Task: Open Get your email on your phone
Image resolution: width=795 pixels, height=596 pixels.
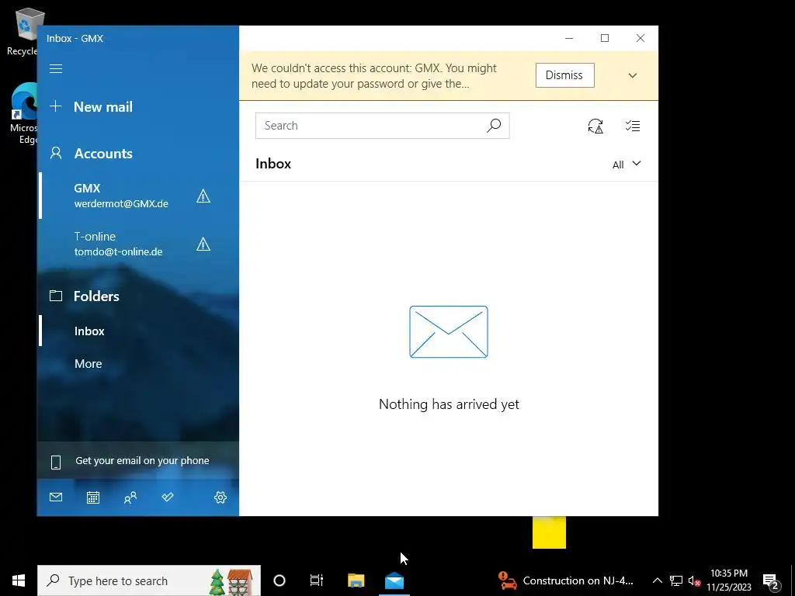Action: click(138, 461)
